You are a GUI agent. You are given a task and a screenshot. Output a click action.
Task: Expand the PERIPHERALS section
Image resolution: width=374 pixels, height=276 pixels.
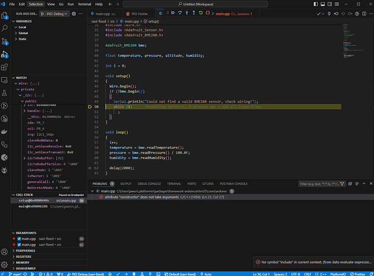coord(49,251)
